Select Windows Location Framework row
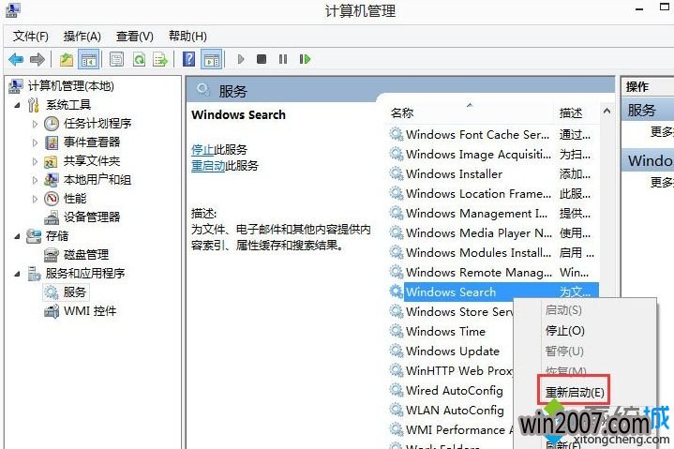 [x=493, y=194]
